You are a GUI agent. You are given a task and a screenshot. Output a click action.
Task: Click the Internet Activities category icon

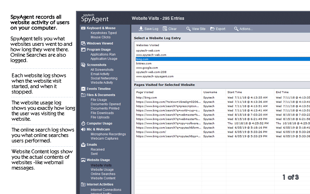coord(83,185)
